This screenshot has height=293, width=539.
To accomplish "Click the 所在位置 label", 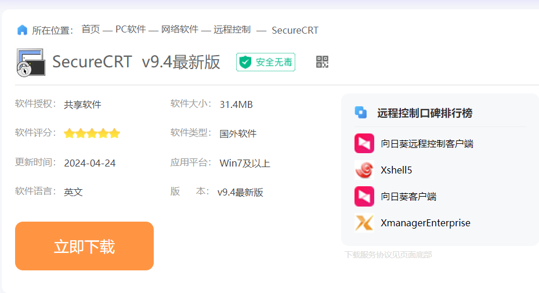I will (53, 30).
